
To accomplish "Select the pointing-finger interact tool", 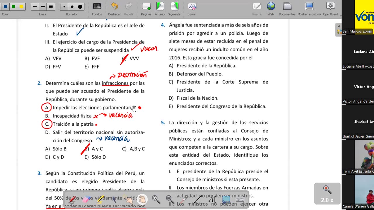I will pos(128,199).
